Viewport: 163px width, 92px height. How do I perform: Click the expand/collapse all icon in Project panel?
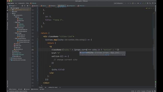pyautogui.click(x=25, y=6)
